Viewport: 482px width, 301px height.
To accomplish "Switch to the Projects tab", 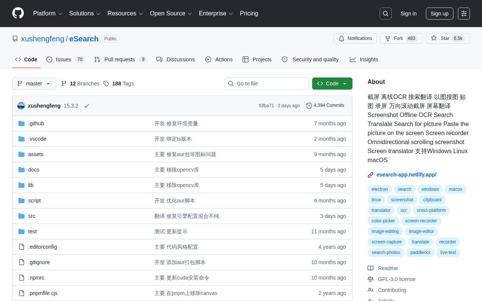I will pos(257,59).
